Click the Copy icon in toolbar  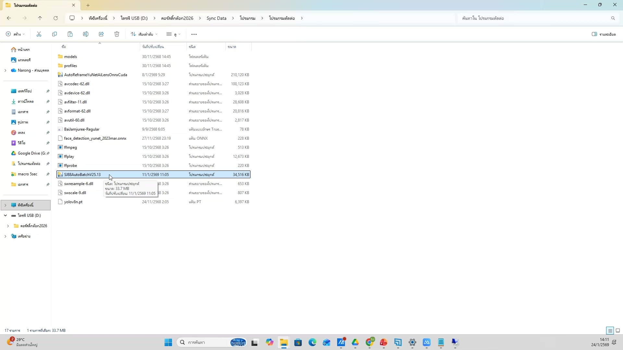pos(55,34)
